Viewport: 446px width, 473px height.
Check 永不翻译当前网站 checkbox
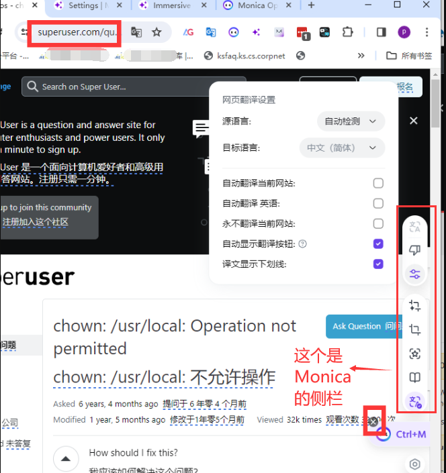(x=378, y=223)
